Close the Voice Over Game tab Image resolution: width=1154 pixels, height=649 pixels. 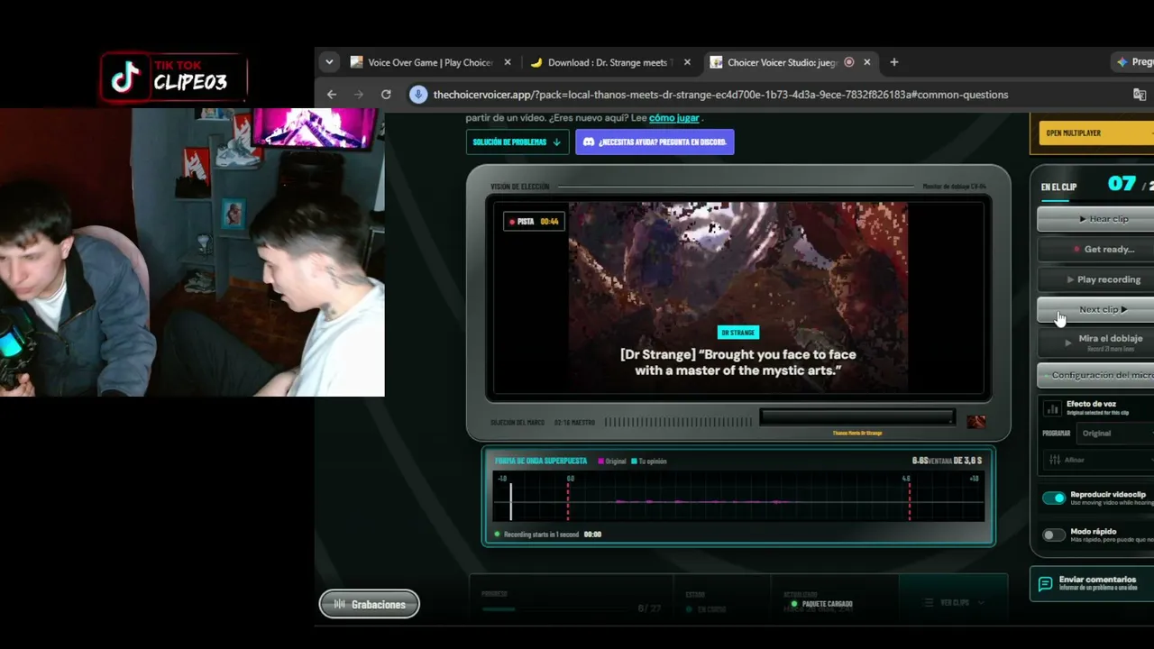click(508, 62)
